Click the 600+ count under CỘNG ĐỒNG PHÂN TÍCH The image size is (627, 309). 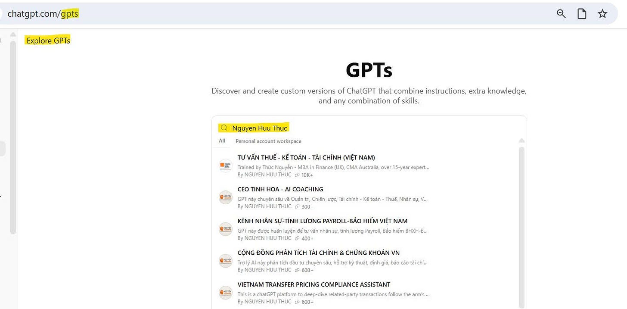tap(304, 271)
